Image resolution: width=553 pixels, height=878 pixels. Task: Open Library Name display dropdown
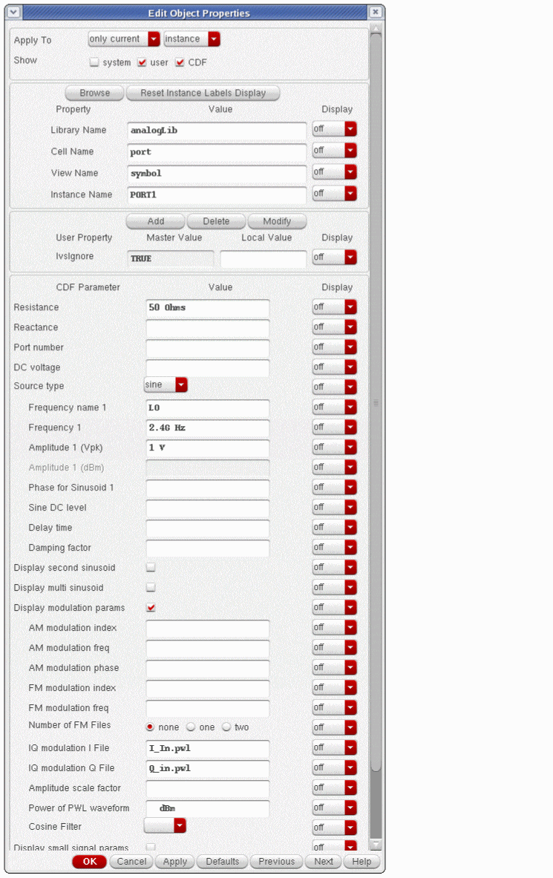click(335, 129)
